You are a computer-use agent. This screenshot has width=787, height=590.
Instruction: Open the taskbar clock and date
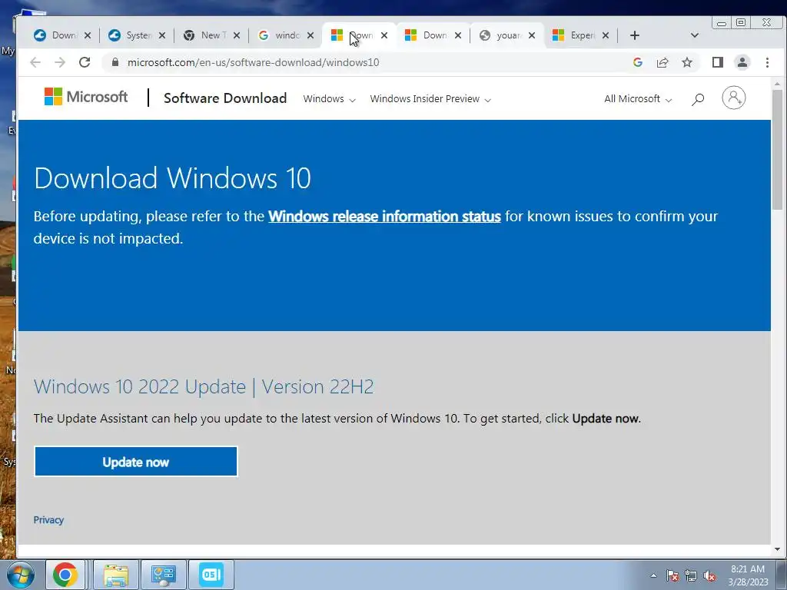[x=748, y=575]
